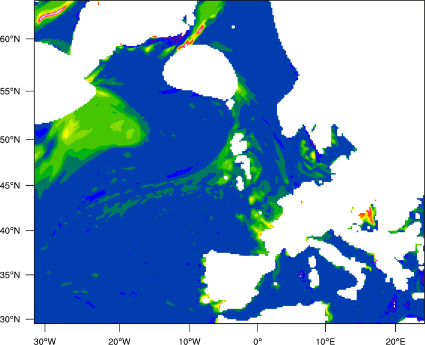Click the 20°E longitude label

coord(395,341)
